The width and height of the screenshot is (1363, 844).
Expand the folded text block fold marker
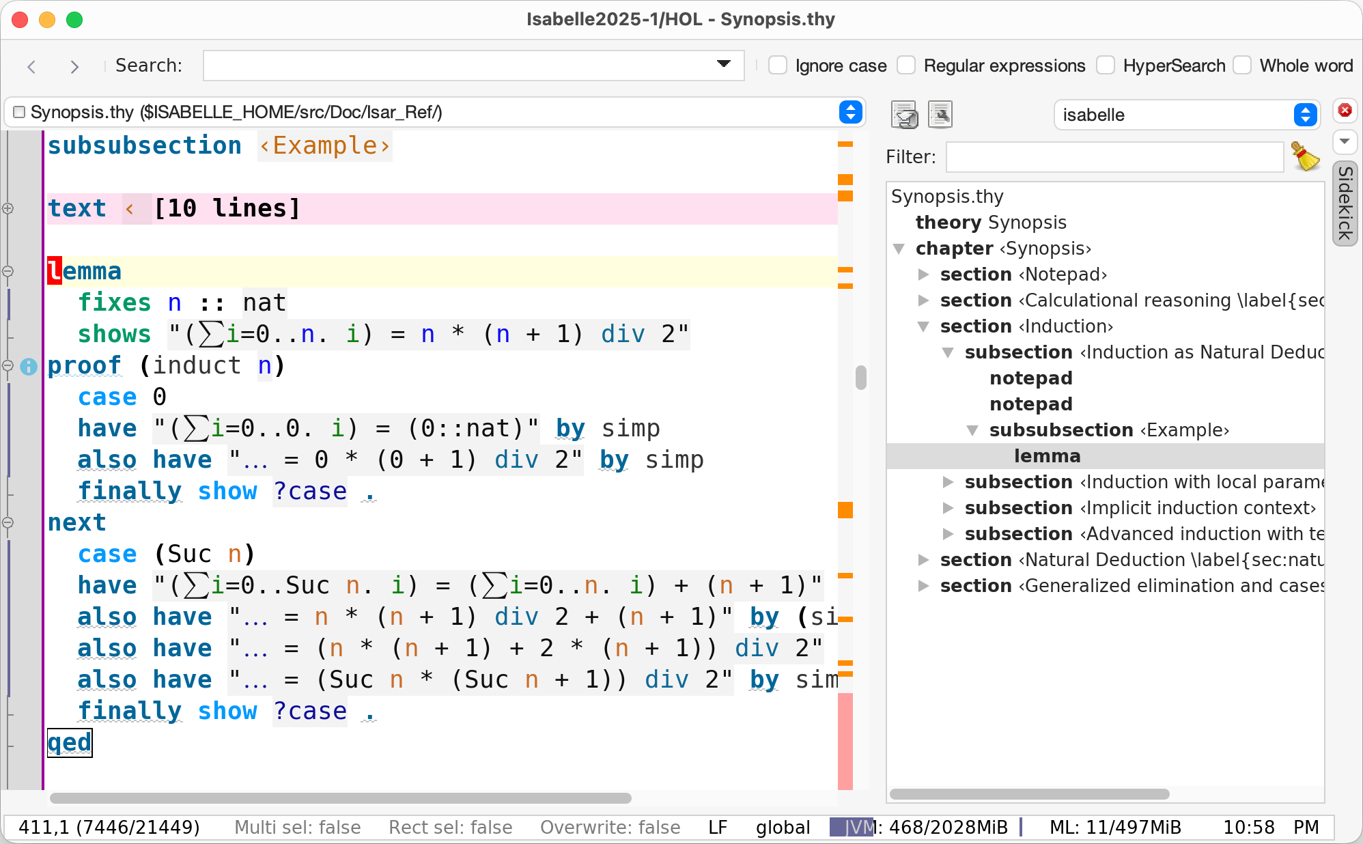(x=8, y=208)
